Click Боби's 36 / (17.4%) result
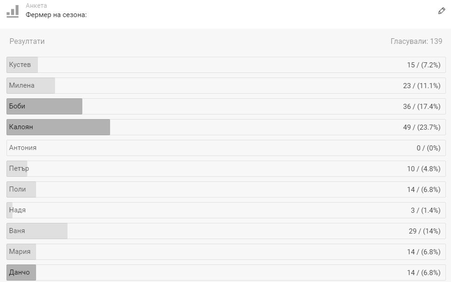This screenshot has width=451, height=282. click(x=422, y=107)
